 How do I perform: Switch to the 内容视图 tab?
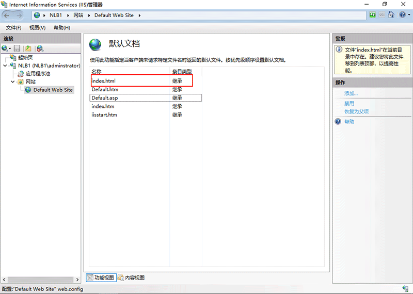point(131,277)
